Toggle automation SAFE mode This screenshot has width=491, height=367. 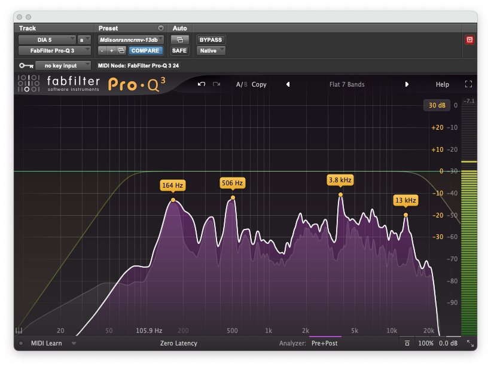179,50
